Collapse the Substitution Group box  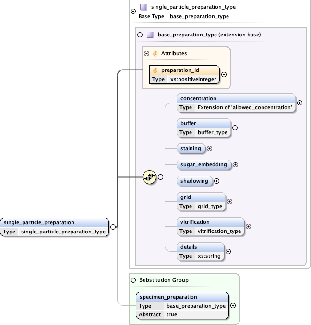coord(133,280)
